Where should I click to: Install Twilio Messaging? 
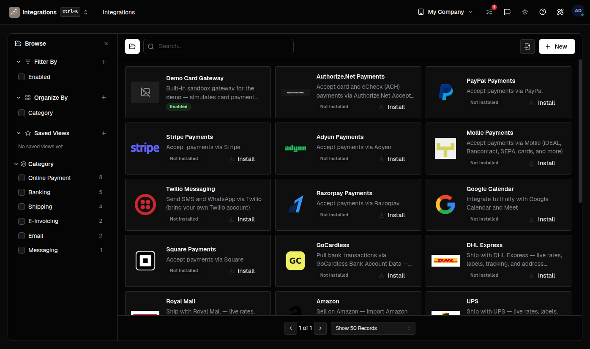[x=242, y=219]
